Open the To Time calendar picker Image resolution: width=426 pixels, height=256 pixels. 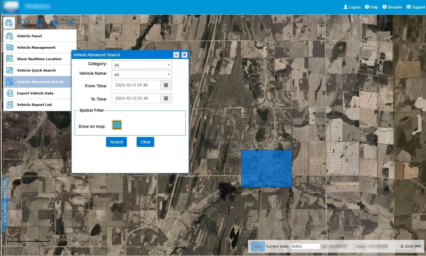click(166, 98)
